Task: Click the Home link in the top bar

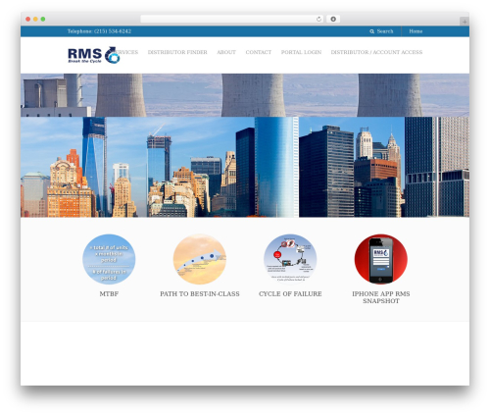Action: tap(416, 31)
